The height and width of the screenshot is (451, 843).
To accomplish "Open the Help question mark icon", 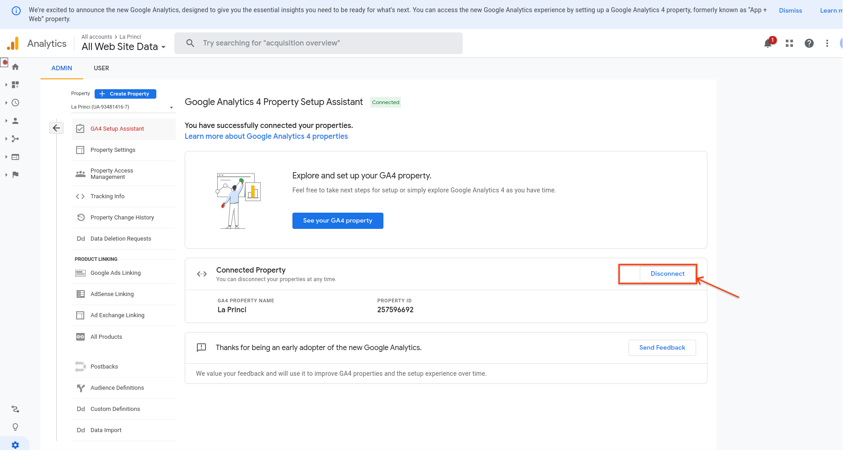I will pyautogui.click(x=809, y=43).
